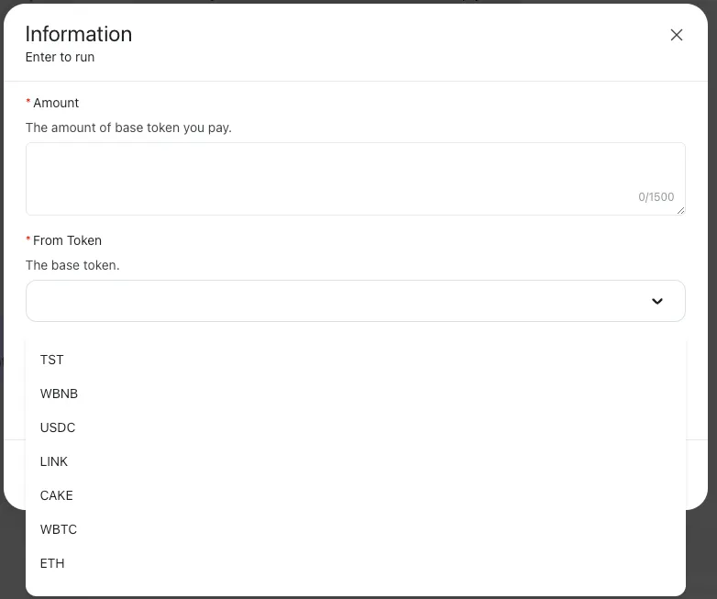Pick USDC in the dropdown list
Screen dimensions: 717x599
[x=58, y=427]
